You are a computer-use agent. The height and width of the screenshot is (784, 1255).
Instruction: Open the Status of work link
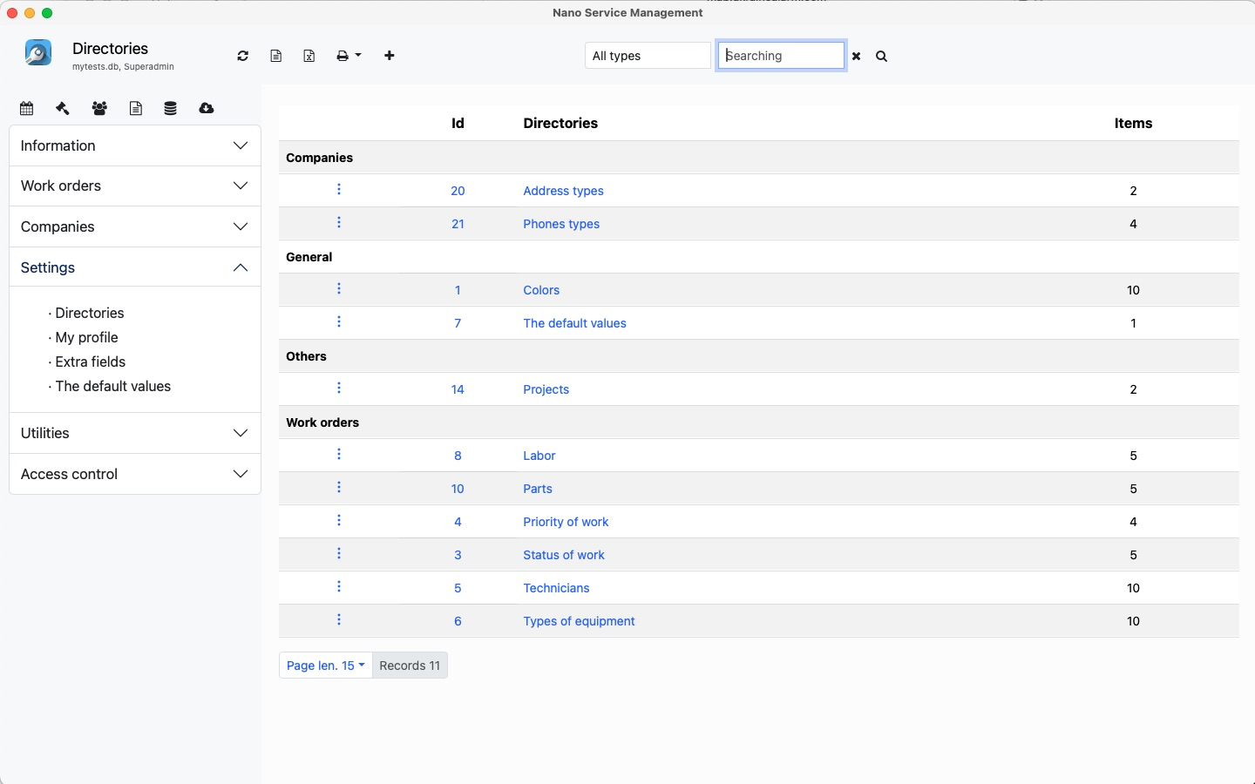tap(563, 555)
